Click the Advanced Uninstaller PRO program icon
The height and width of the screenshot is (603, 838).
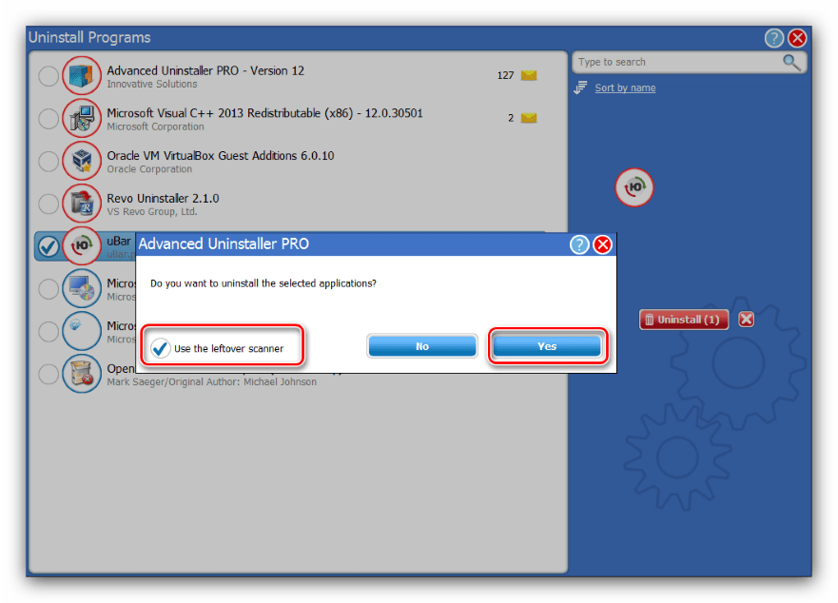(x=82, y=76)
